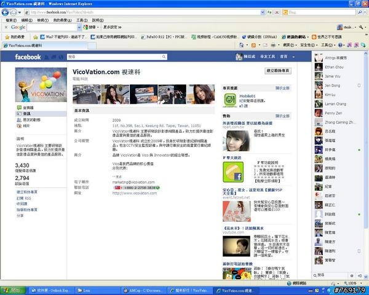Open the Google Toolbar search box dropdown

(x=79, y=27)
